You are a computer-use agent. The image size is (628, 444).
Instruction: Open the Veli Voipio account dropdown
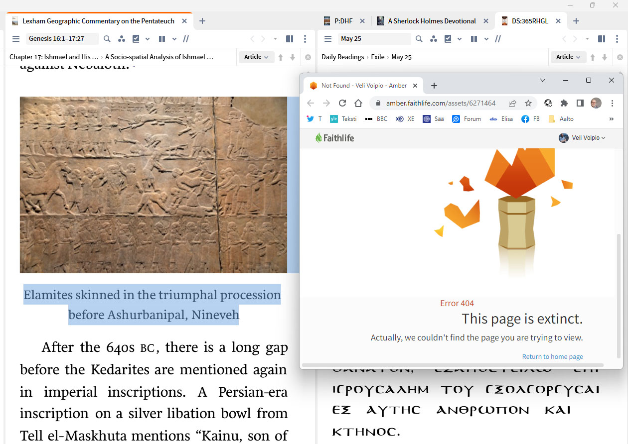click(x=582, y=138)
